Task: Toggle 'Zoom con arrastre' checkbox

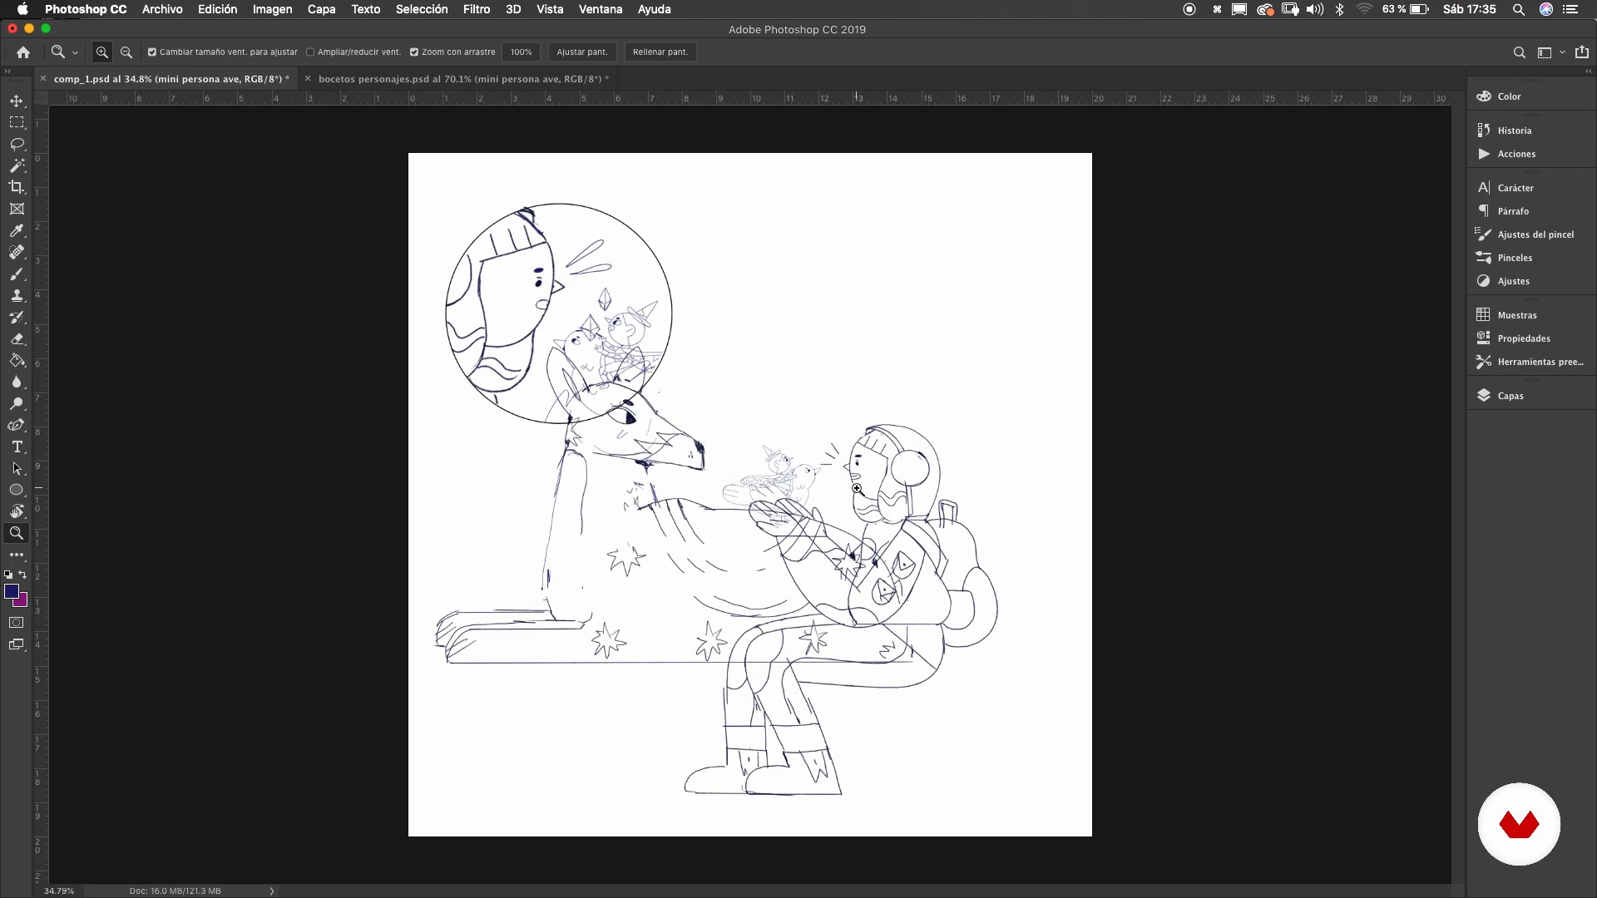Action: coord(414,52)
